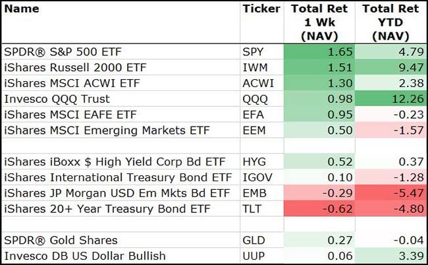The height and width of the screenshot is (265, 428).
Task: Click the red -5.47 YTD cell
Action: tap(390, 193)
